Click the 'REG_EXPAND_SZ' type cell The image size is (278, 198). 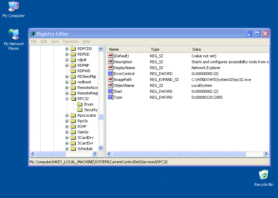(x=164, y=80)
